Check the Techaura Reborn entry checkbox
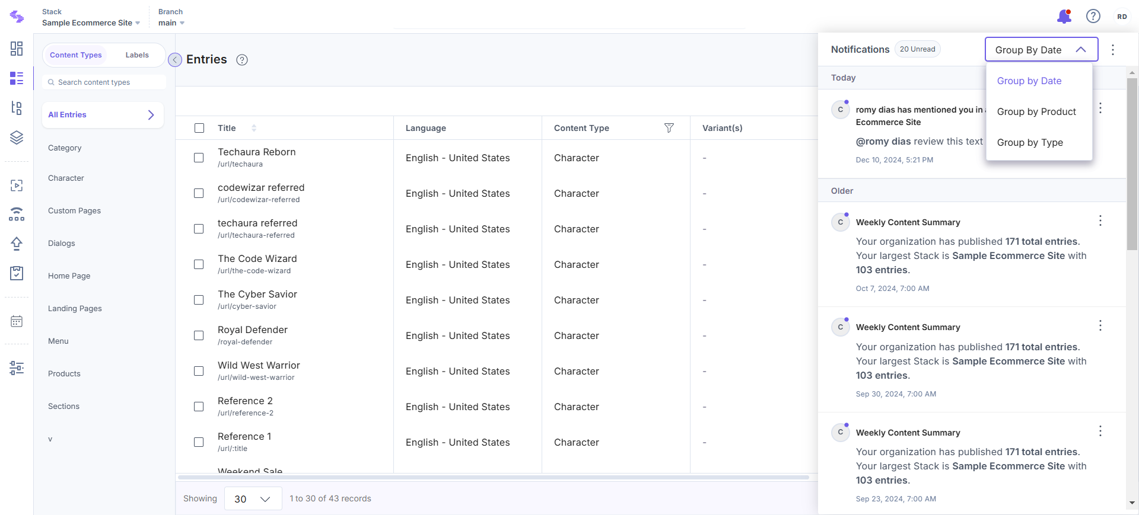The width and height of the screenshot is (1139, 515). click(199, 158)
